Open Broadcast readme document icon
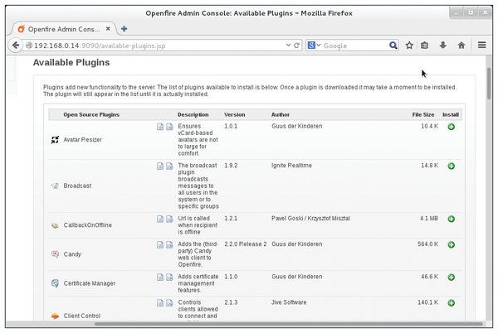498x333 pixels. 160,166
